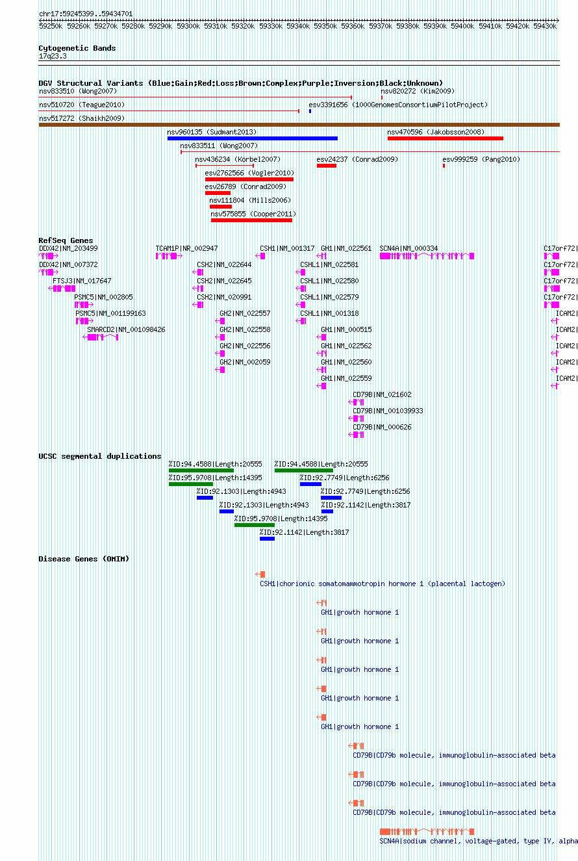Click the OMIM CSH1 chorionic somatomammotropin label
The width and height of the screenshot is (578, 861).
(383, 584)
